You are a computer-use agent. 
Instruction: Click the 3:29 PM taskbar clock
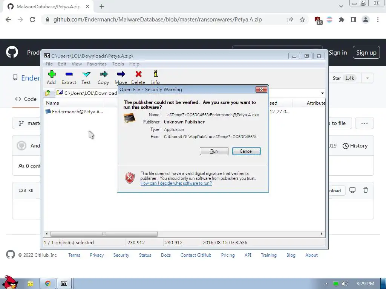tap(365, 284)
